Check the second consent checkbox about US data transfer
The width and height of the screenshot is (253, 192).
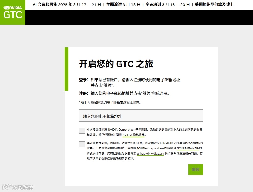(82, 144)
